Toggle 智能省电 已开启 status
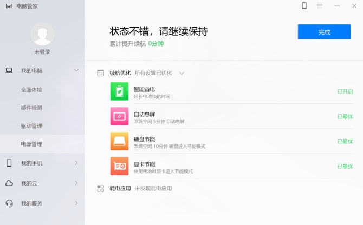 [x=345, y=91]
